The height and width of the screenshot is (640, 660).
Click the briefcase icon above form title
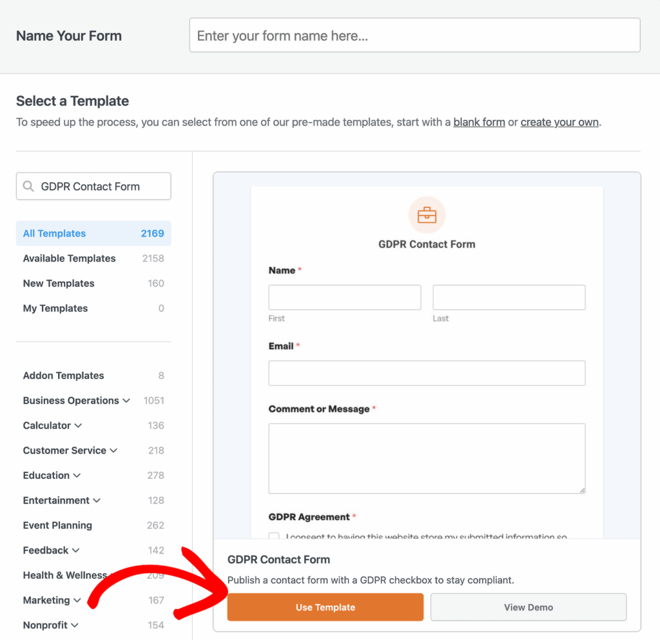click(x=427, y=215)
